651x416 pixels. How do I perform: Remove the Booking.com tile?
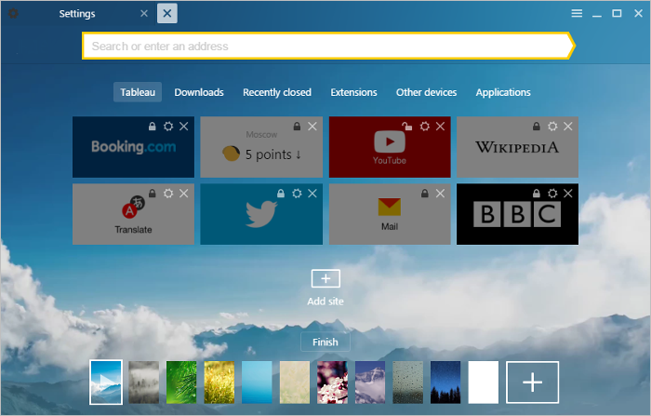tap(184, 127)
